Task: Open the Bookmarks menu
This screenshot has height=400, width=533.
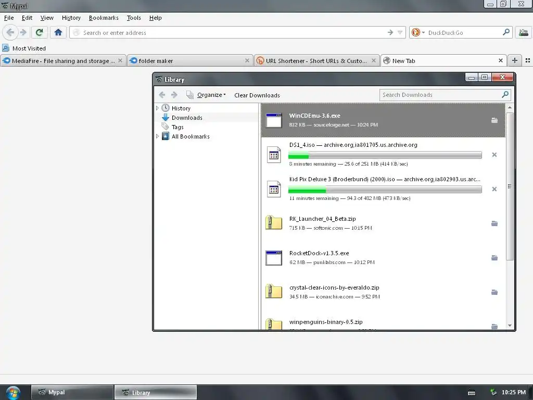Action: [104, 18]
